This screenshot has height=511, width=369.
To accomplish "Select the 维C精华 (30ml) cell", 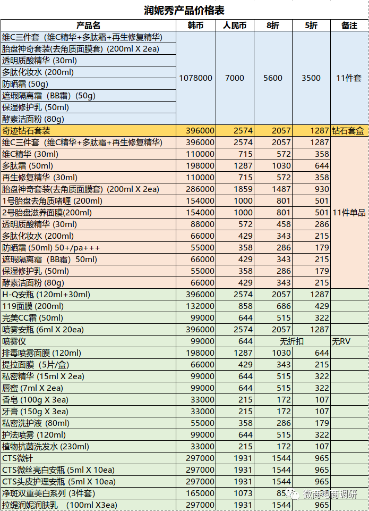I will pyautogui.click(x=88, y=154).
